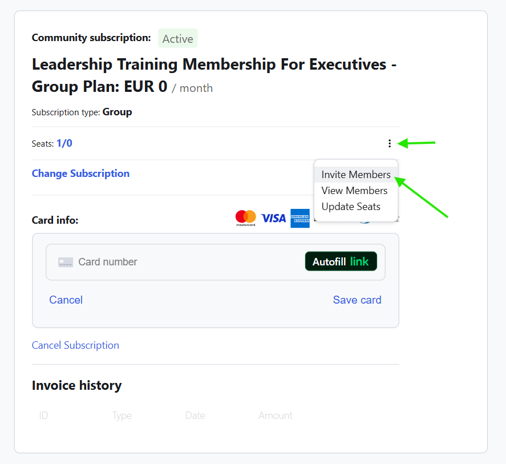Click the Mastercard logo
The height and width of the screenshot is (464, 506).
246,218
